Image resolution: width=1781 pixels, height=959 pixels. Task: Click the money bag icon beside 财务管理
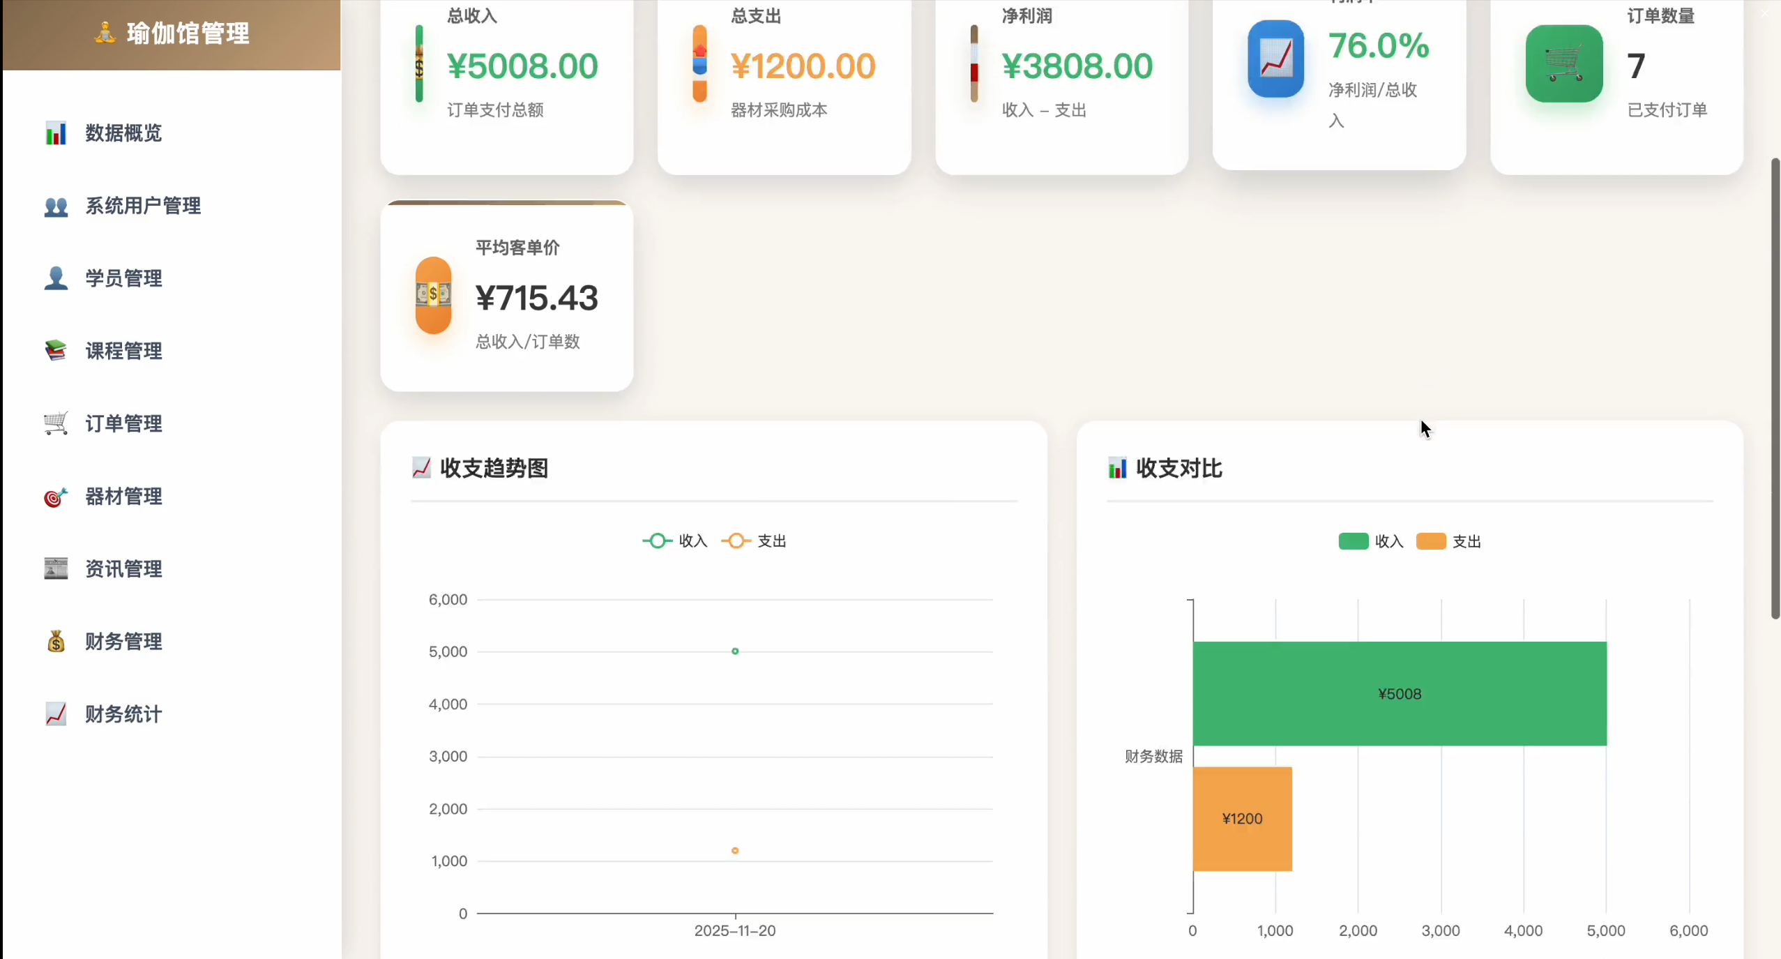click(x=56, y=642)
